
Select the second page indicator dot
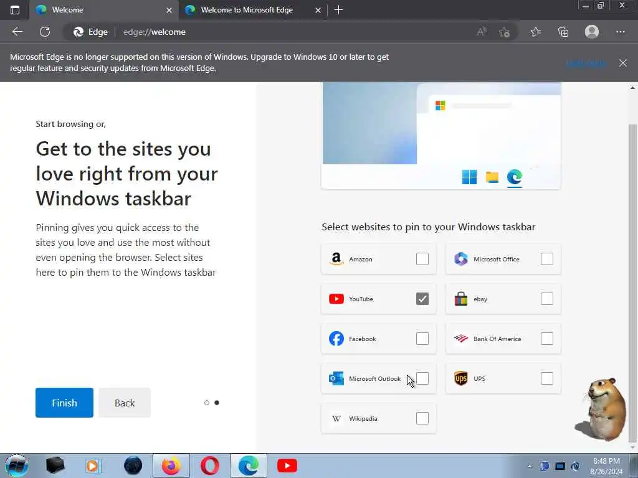[217, 403]
